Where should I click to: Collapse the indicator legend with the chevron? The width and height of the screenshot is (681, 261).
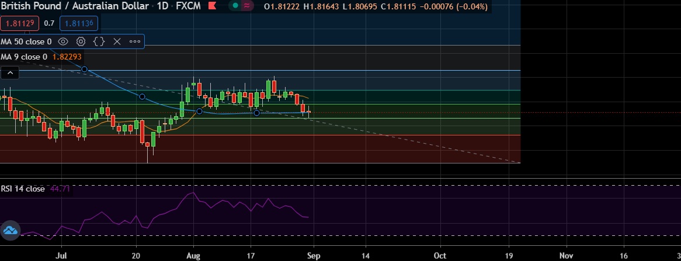coord(10,73)
